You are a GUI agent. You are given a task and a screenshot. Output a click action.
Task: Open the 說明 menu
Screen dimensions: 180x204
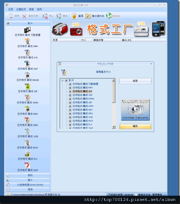click(x=39, y=10)
